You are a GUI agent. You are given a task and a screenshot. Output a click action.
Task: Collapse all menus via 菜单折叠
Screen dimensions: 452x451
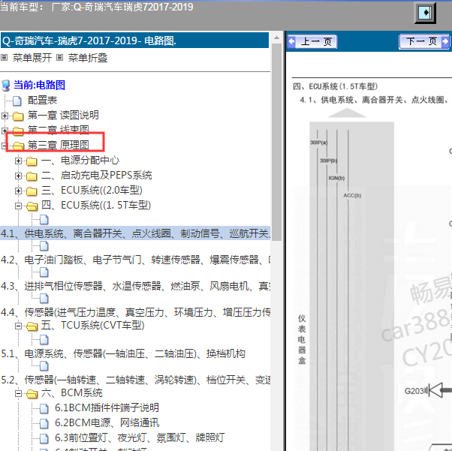tap(87, 58)
